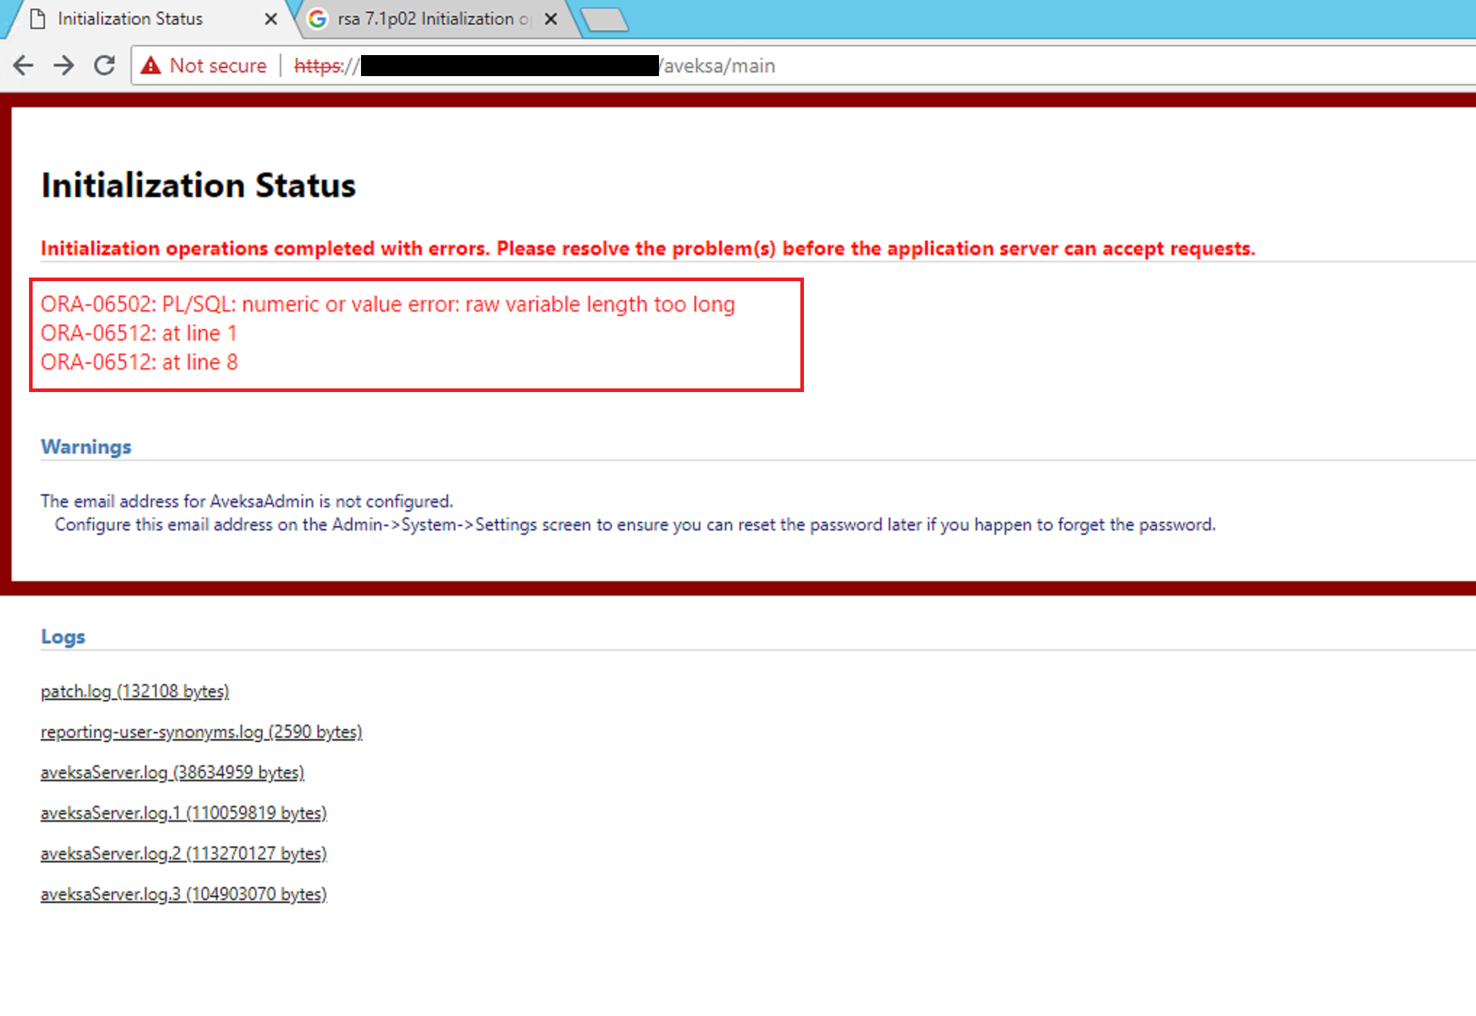Click the browser Back arrow

[x=23, y=66]
